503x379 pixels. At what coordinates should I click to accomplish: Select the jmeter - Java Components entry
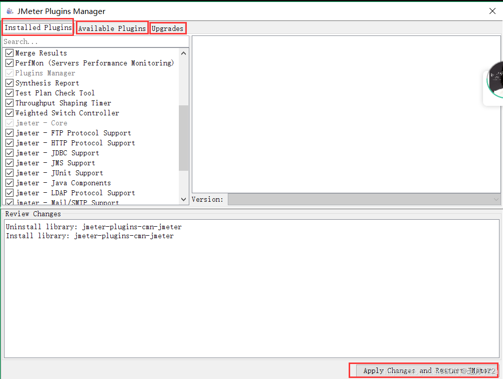point(63,183)
